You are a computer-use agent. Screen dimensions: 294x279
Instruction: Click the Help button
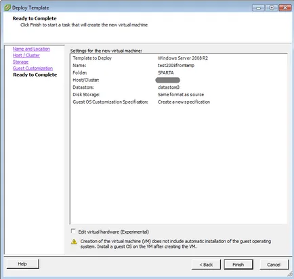tap(22, 264)
